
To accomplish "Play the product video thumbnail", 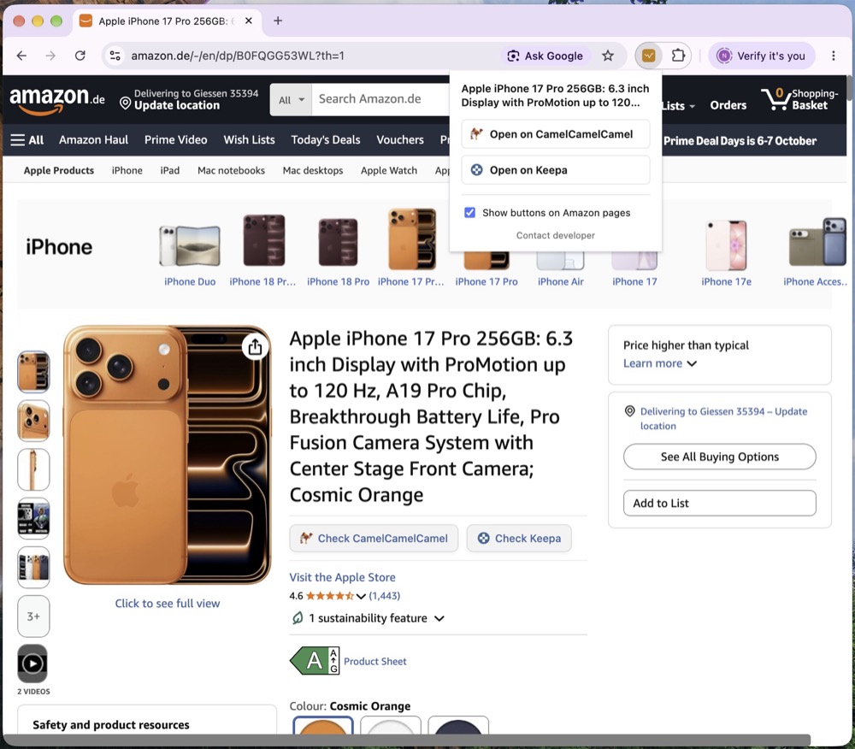I will click(32, 663).
